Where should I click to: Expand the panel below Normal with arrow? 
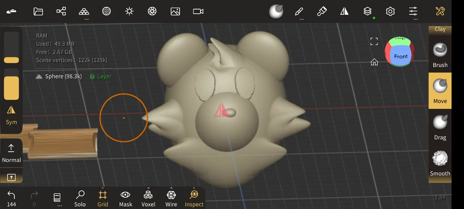[11, 177]
